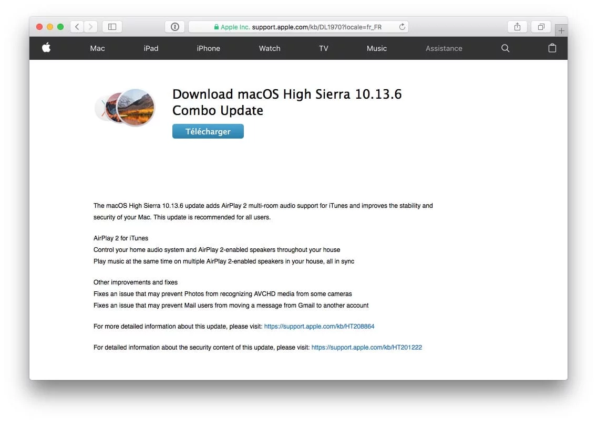The image size is (597, 422).
Task: Reload the page with the refresh icon
Action: 402,27
